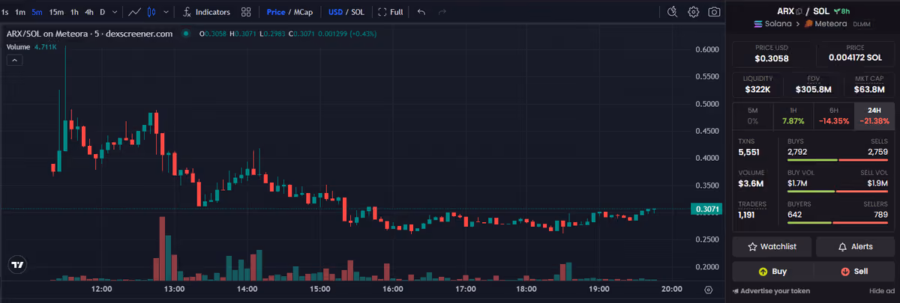The width and height of the screenshot is (900, 303).
Task: Click Hide ad link
Action: coord(882,290)
